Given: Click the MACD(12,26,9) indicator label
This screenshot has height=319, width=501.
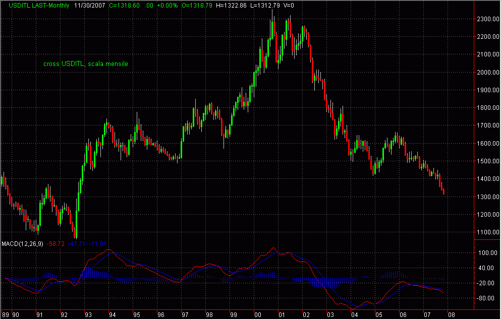Looking at the screenshot, I should pyautogui.click(x=22, y=244).
